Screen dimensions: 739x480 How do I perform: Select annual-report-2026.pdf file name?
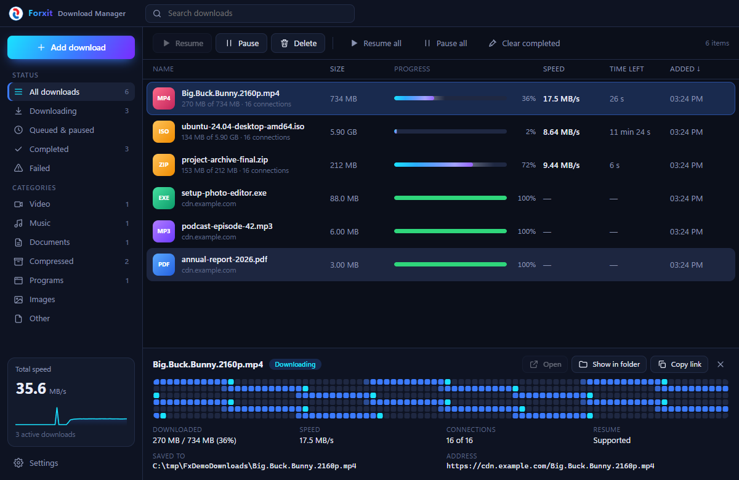(224, 260)
